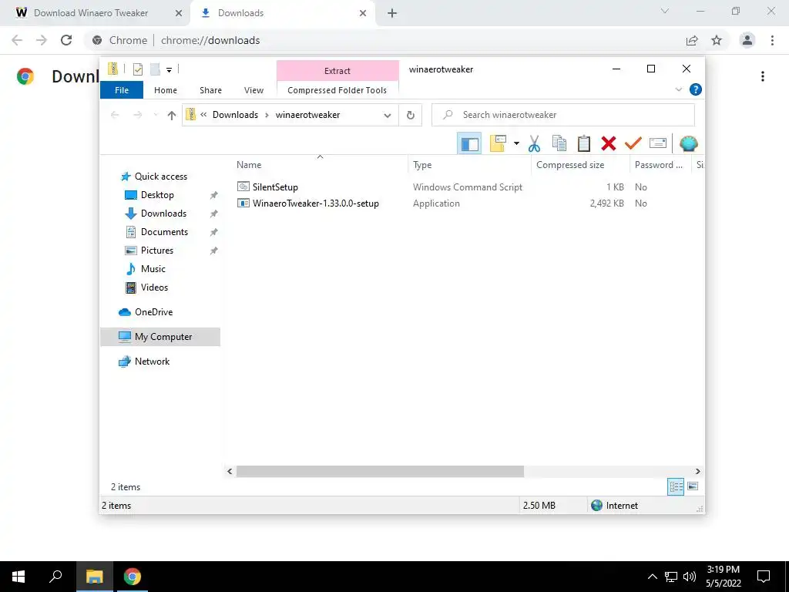Viewport: 789px width, 592px height.
Task: Toggle the navigation pane icon in toolbar
Action: 469,143
